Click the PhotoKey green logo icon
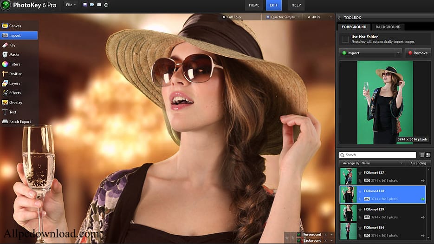Screen dimensions: 434x244 [6, 5]
